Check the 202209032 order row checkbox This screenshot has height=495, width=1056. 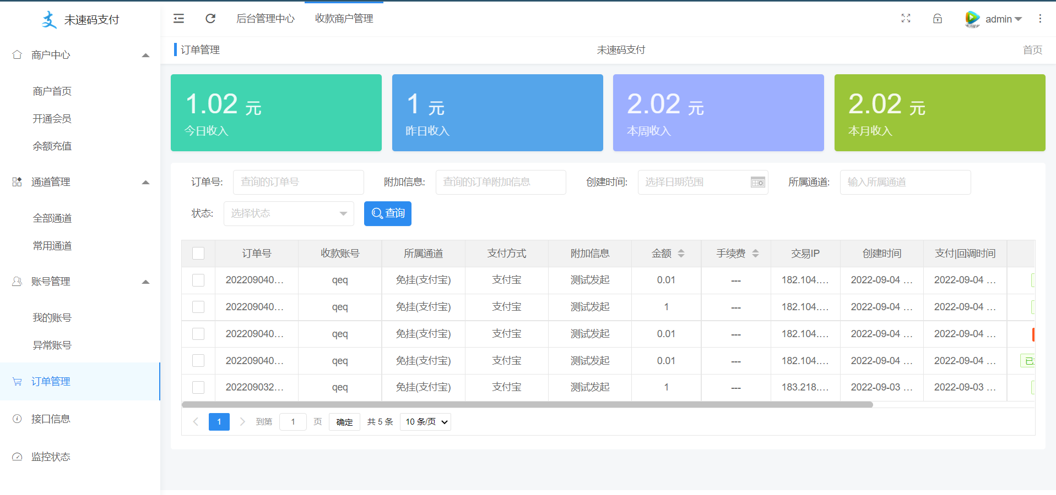pyautogui.click(x=198, y=387)
